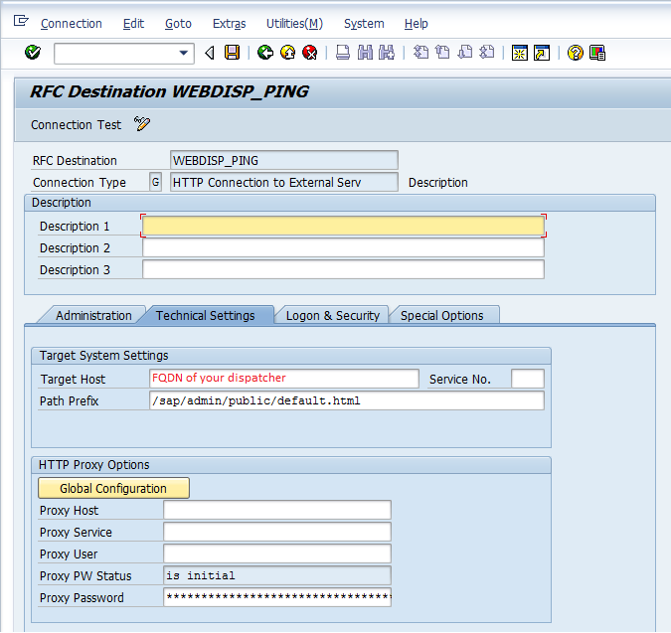Click the green Back arrow icon
This screenshot has height=633, width=671.
[265, 53]
